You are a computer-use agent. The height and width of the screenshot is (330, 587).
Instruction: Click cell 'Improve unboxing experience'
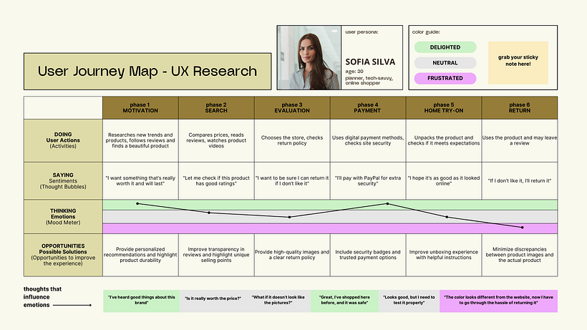(x=444, y=255)
